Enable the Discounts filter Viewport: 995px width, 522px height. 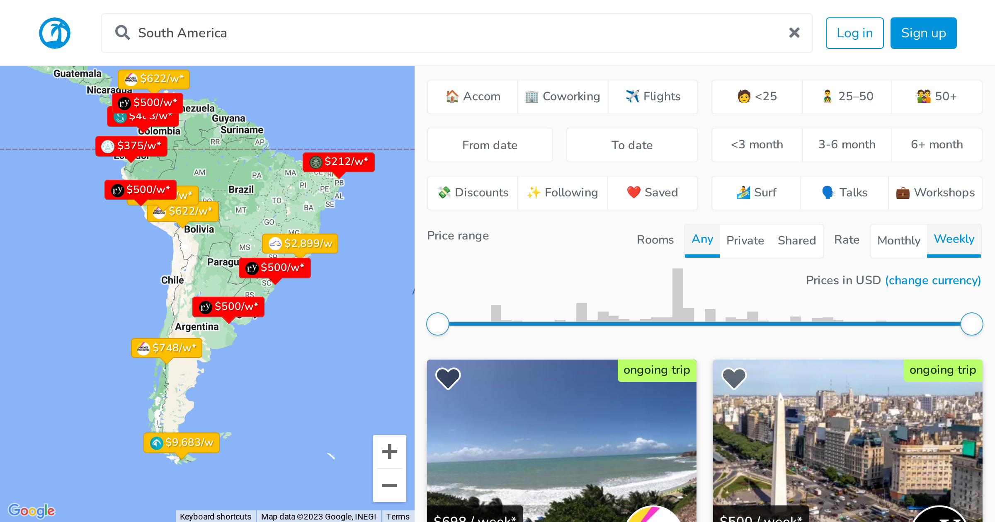(x=473, y=193)
